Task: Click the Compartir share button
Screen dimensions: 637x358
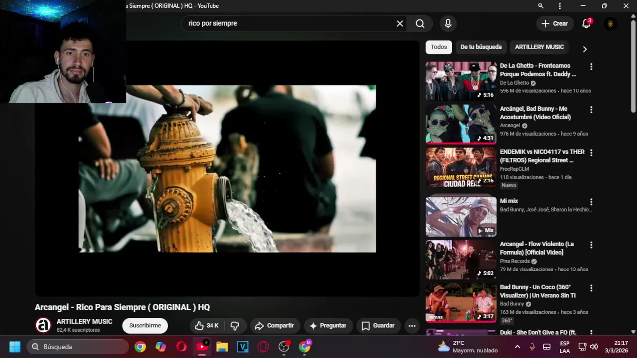Action: (x=274, y=326)
